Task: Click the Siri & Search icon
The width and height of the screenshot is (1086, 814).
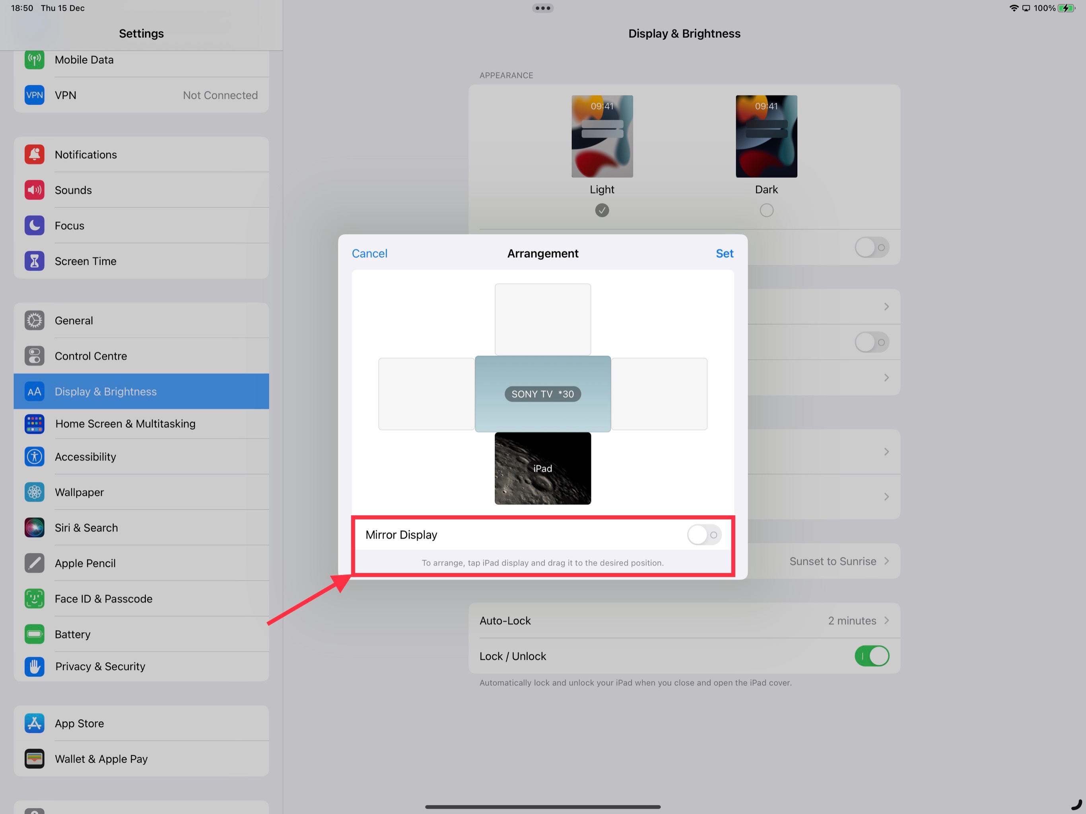Action: pos(34,527)
